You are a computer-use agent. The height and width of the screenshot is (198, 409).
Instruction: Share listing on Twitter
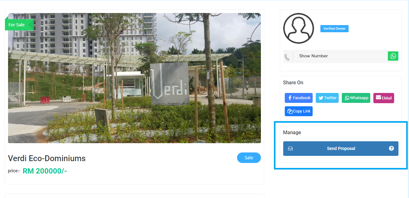point(327,98)
